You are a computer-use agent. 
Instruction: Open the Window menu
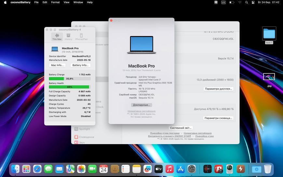[78, 2]
